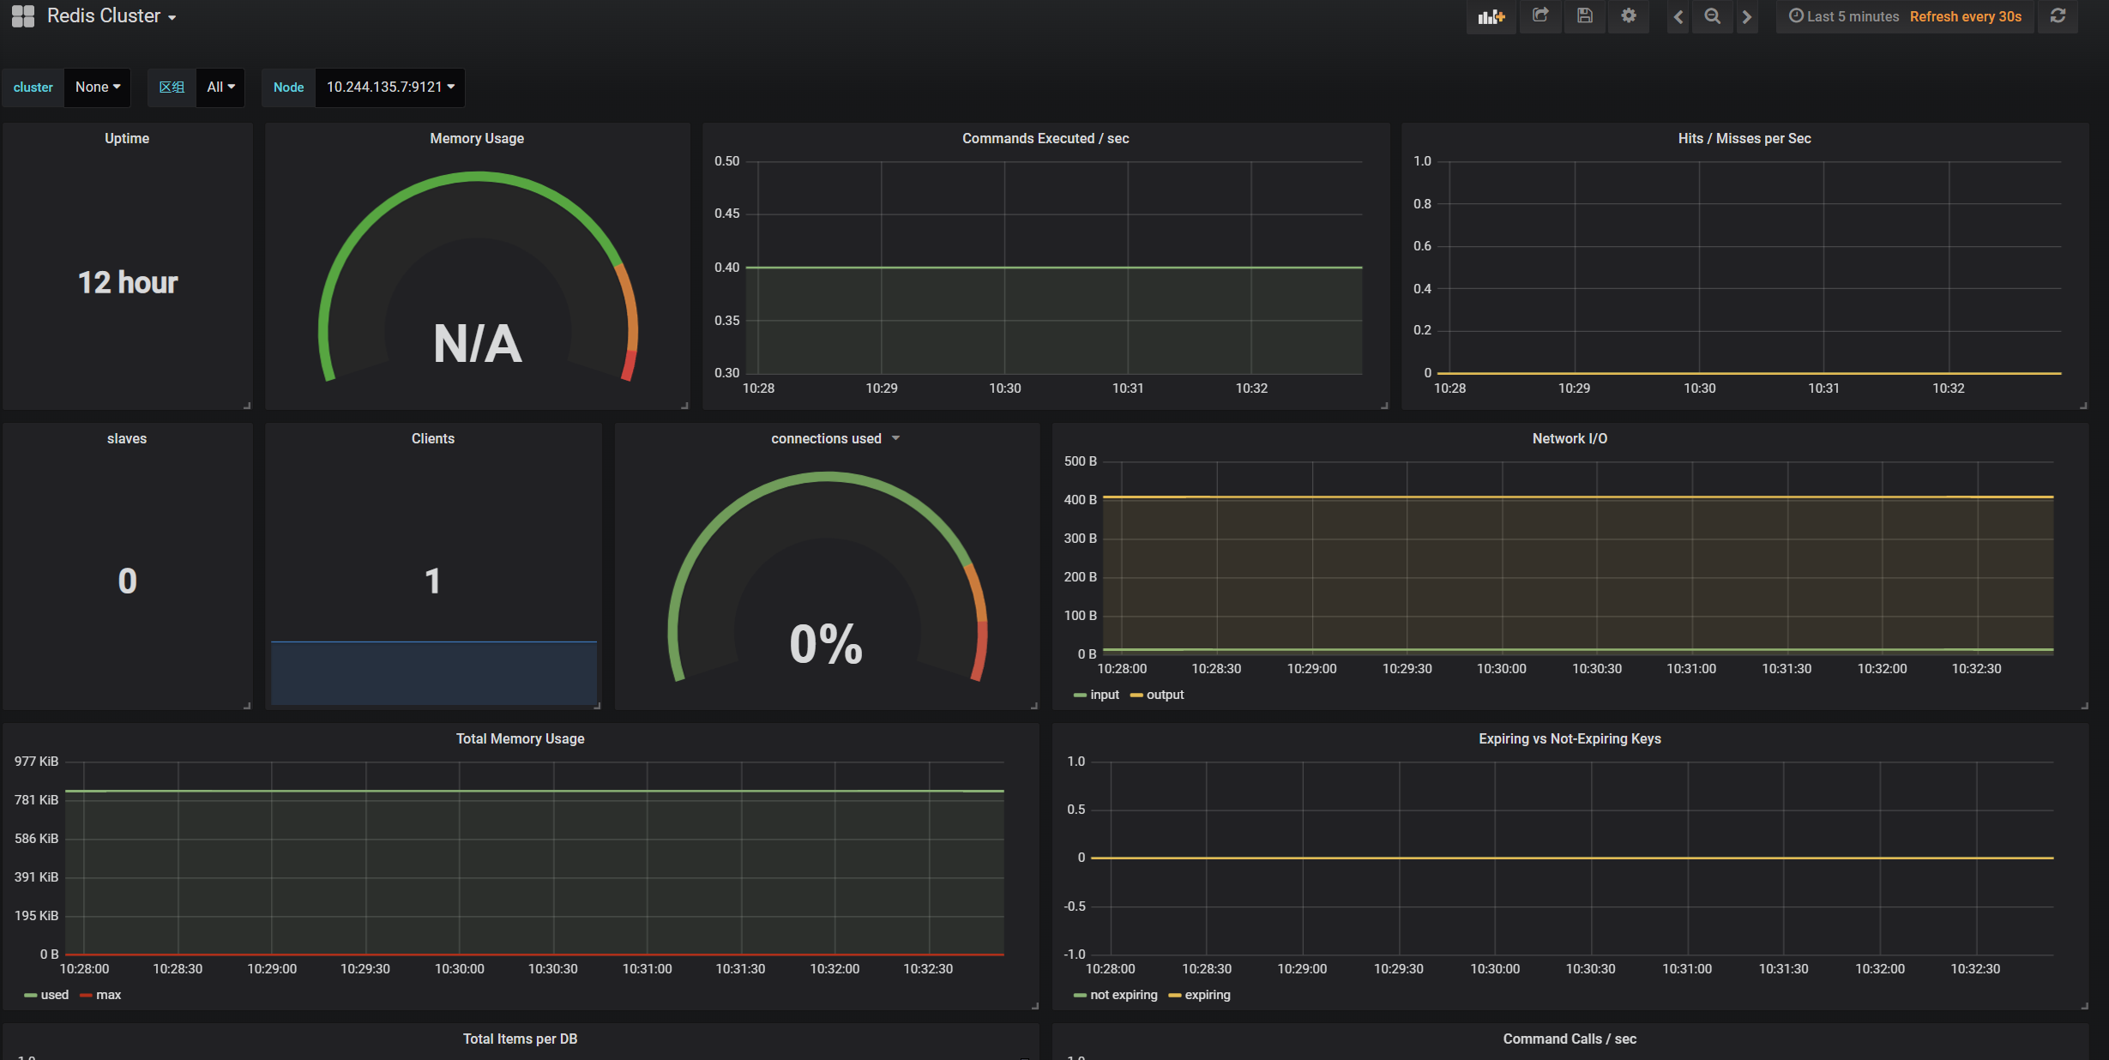This screenshot has width=2109, height=1060.
Task: Open Hits / Misses per Sec panel menu
Action: [x=1744, y=139]
